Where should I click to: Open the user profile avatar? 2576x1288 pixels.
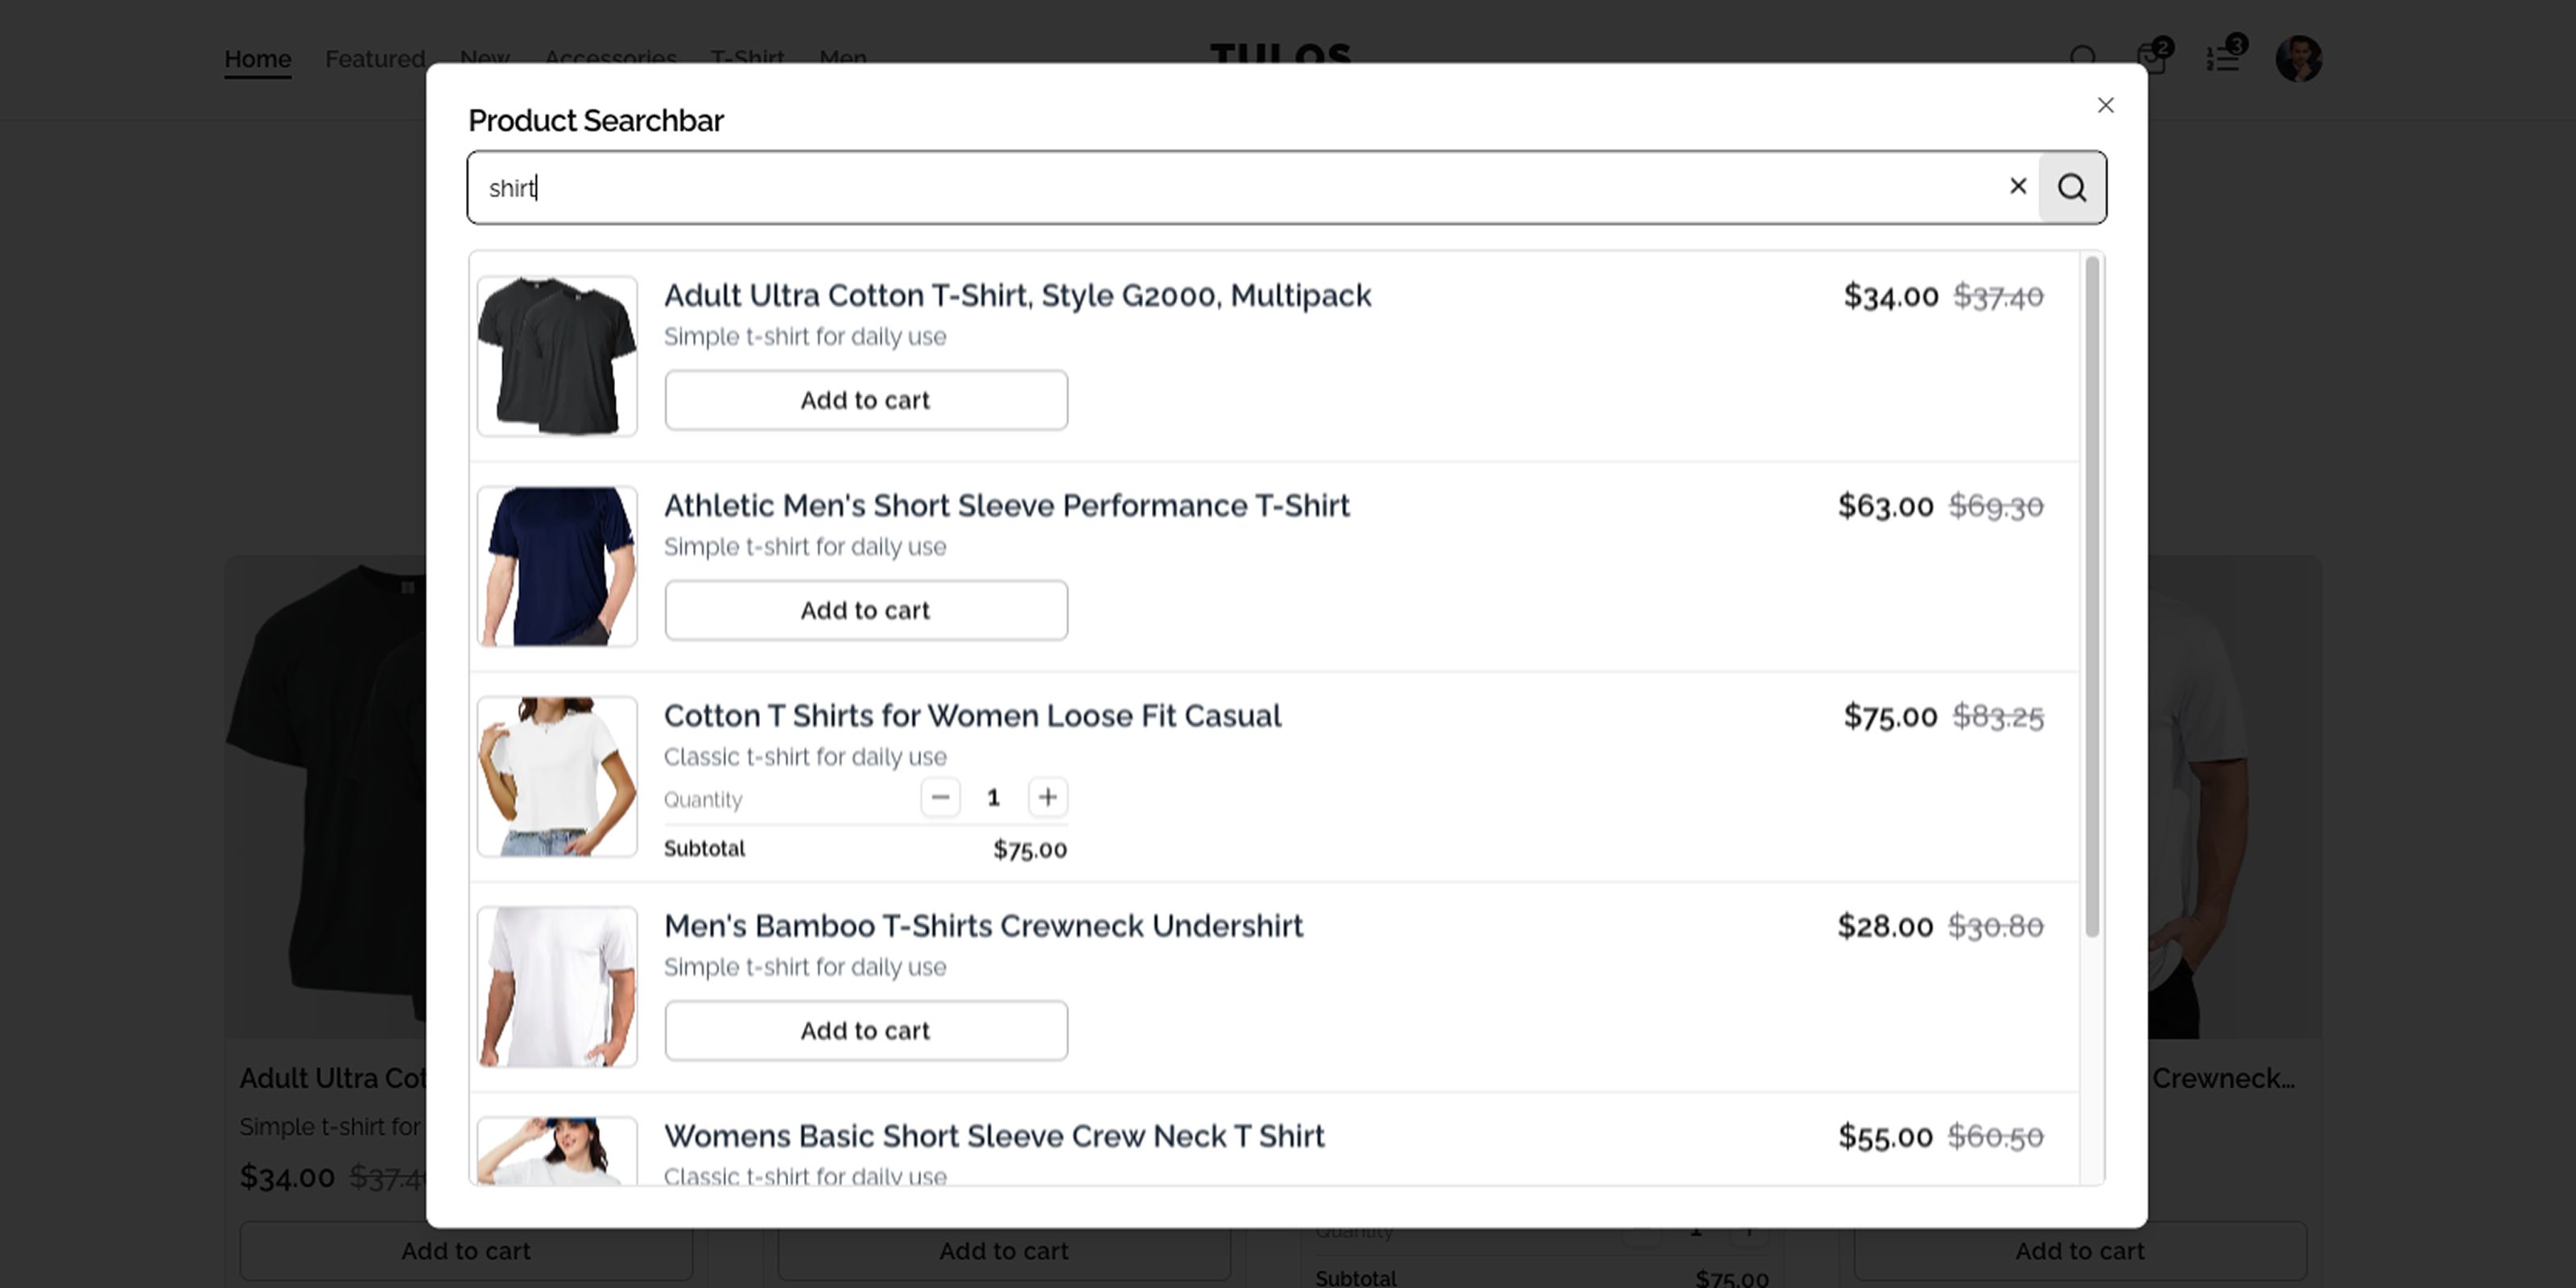click(x=2298, y=59)
